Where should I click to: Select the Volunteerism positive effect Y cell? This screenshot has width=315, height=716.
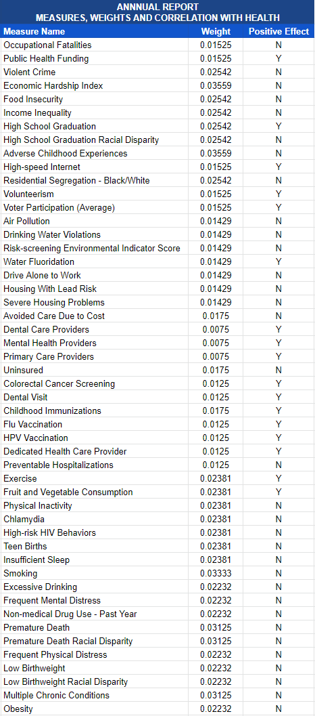pyautogui.click(x=278, y=194)
